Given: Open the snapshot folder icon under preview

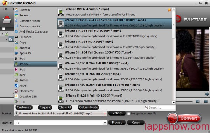Looking at the screenshot, I should point(206,101).
